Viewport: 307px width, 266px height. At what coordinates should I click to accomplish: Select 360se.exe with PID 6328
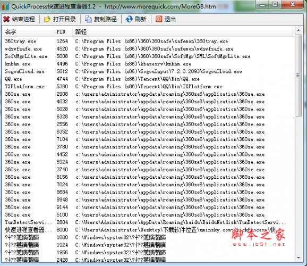point(148,117)
